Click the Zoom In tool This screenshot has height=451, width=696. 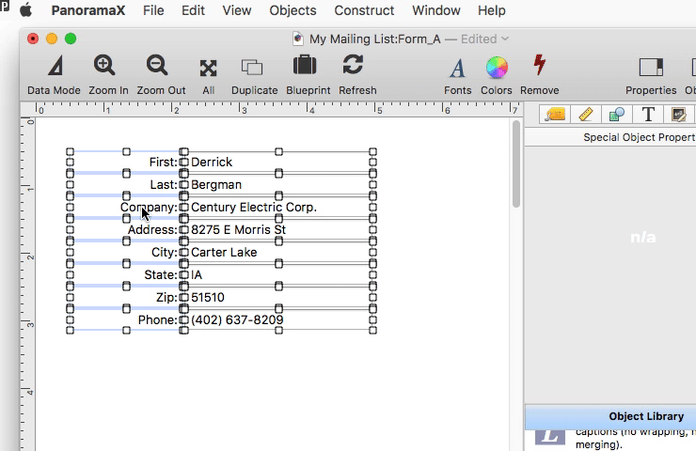tap(108, 75)
